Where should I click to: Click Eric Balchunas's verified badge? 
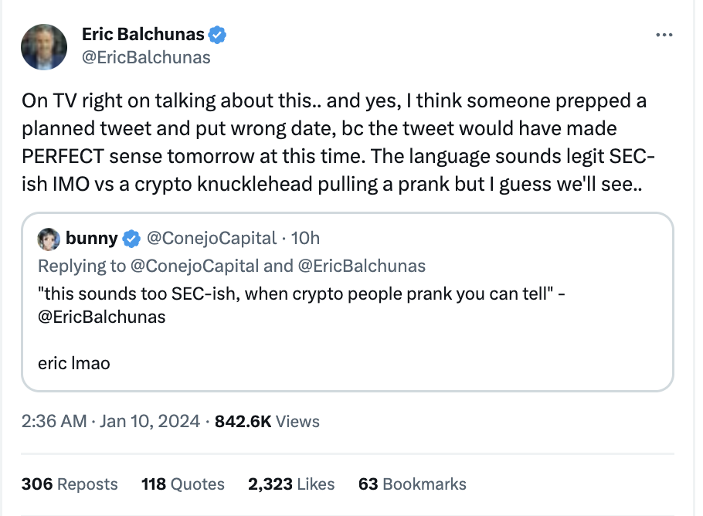coord(216,34)
